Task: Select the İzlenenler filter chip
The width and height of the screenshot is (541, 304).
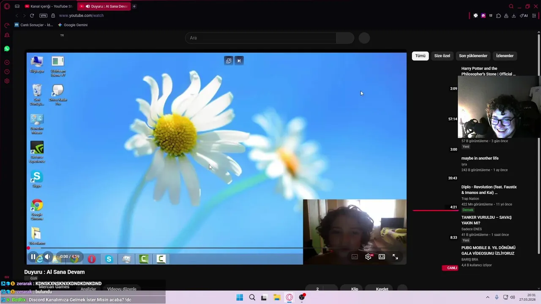Action: click(505, 56)
